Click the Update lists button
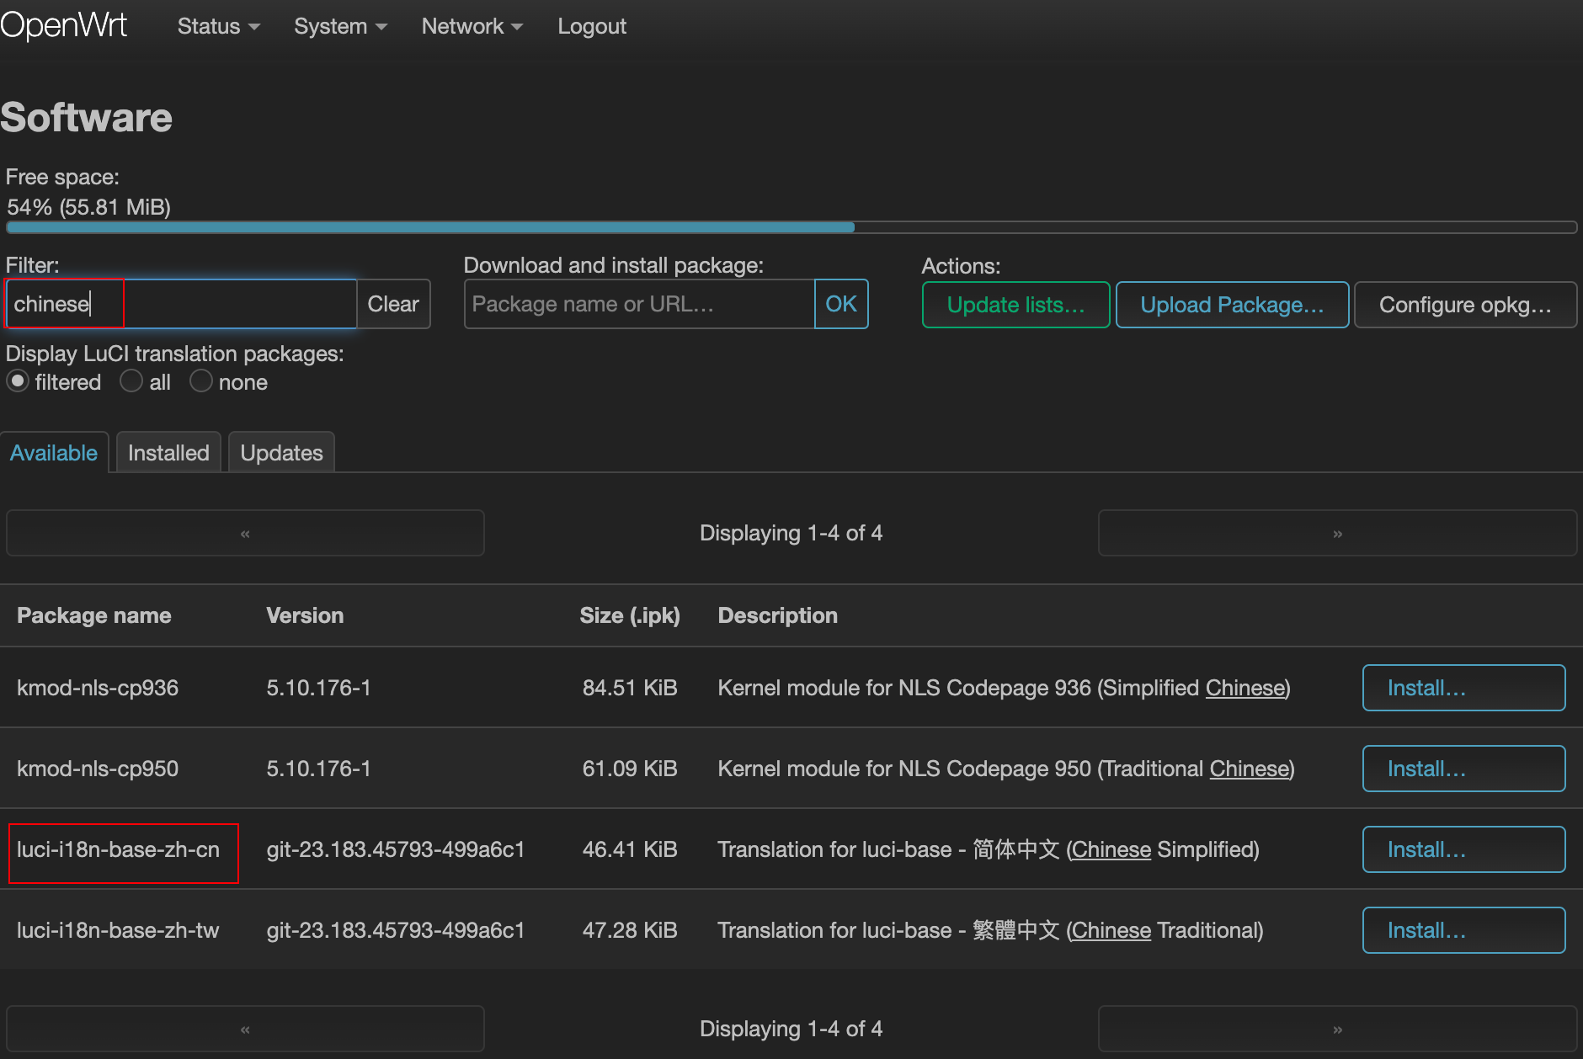The height and width of the screenshot is (1059, 1583). 1015,305
